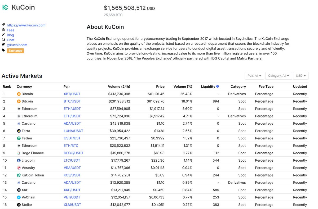Click the bank icon next to Fees
Viewport: 318px width, 209px height.
3,30
